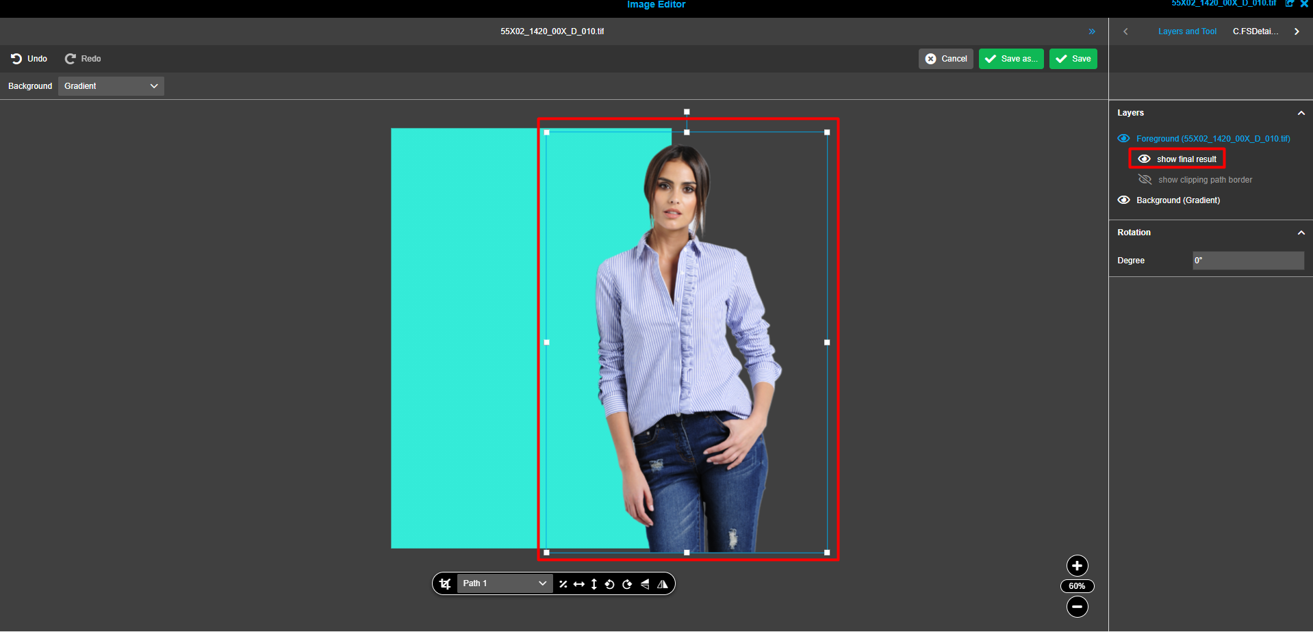The image size is (1313, 632).
Task: Hide the Background (Gradient) layer
Action: click(1123, 200)
